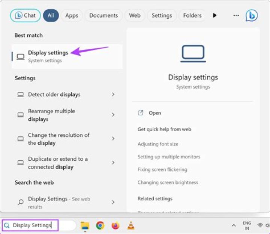Switch to the Chat tab

(x=25, y=16)
